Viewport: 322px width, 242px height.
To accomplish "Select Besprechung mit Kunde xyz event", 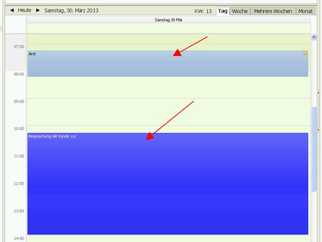I will (x=168, y=183).
